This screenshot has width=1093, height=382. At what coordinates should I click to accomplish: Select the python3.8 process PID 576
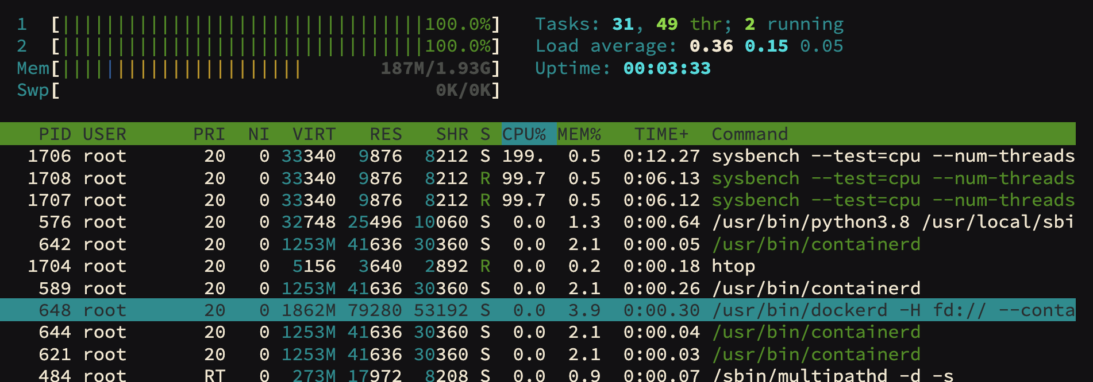point(538,222)
